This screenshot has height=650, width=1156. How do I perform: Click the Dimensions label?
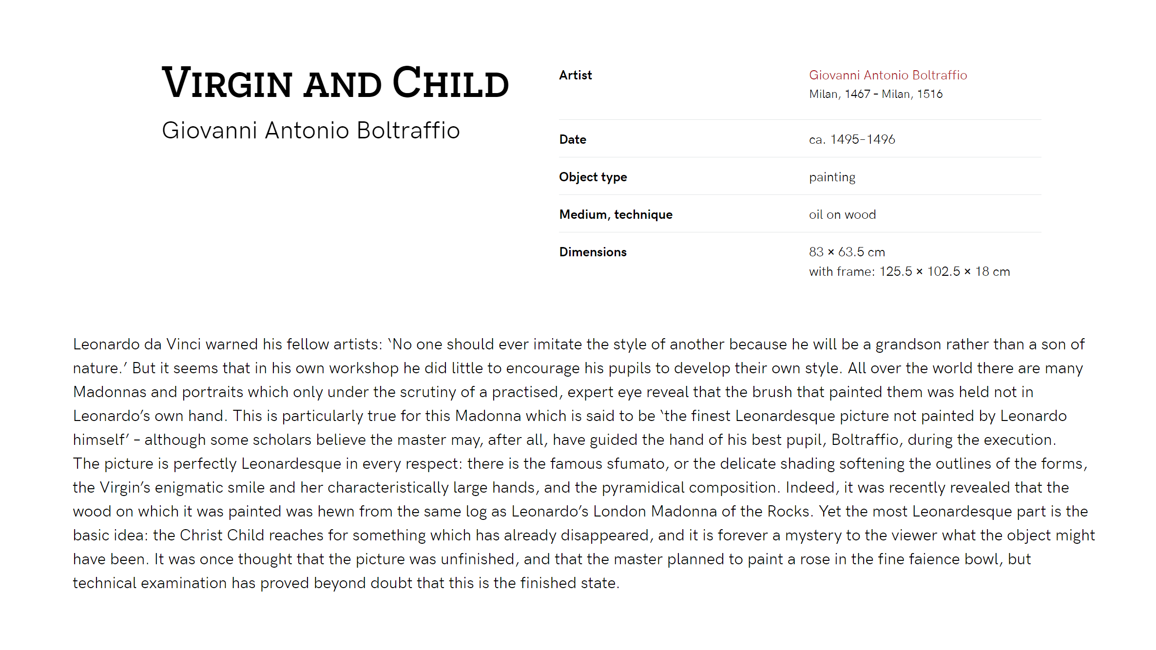(593, 252)
